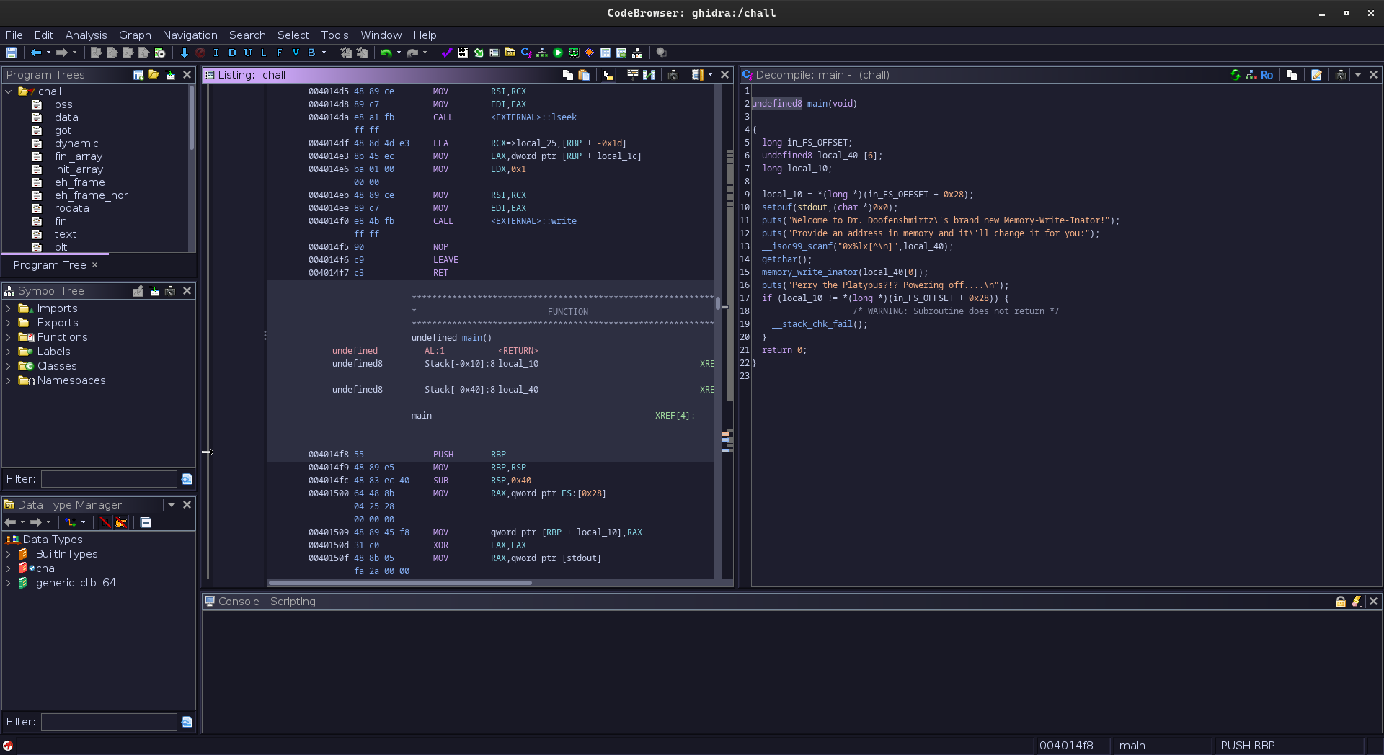Viewport: 1384px width, 755px height.
Task: Open the Graph menu
Action: [135, 35]
